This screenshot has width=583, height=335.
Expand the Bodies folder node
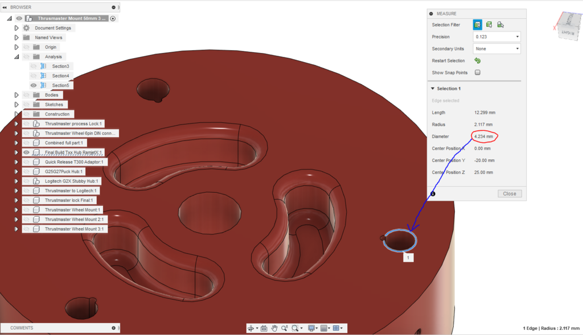tap(17, 95)
